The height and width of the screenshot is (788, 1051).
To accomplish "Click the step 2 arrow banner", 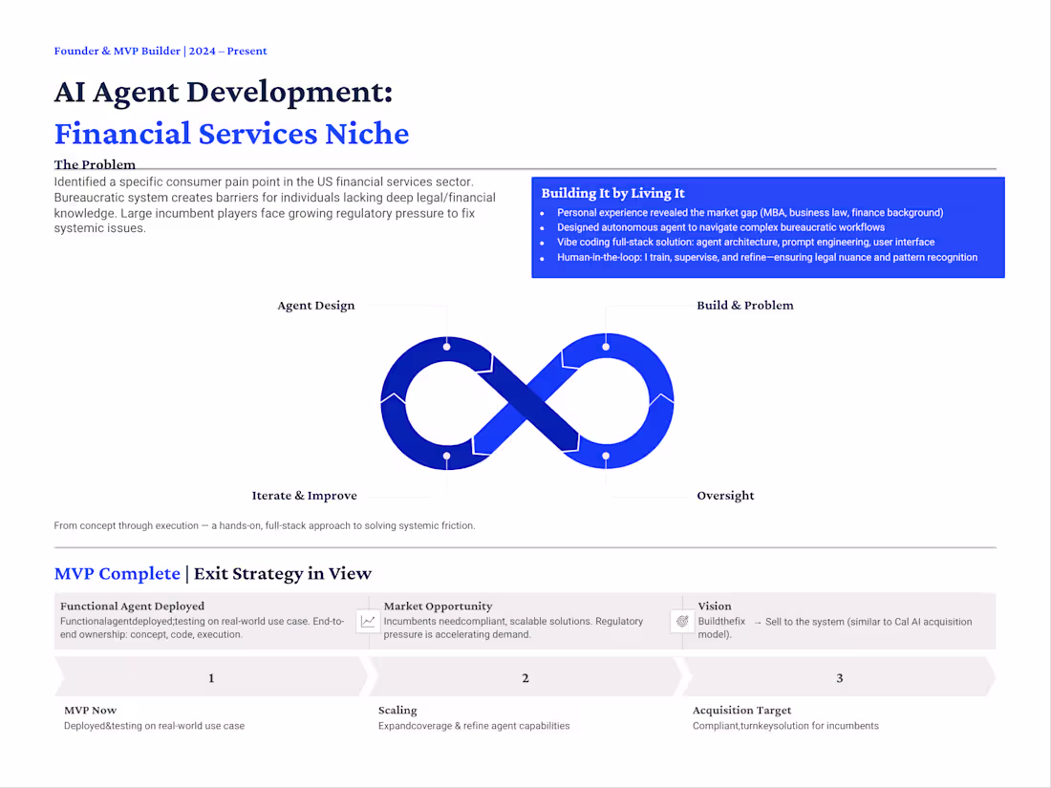I will click(x=525, y=677).
